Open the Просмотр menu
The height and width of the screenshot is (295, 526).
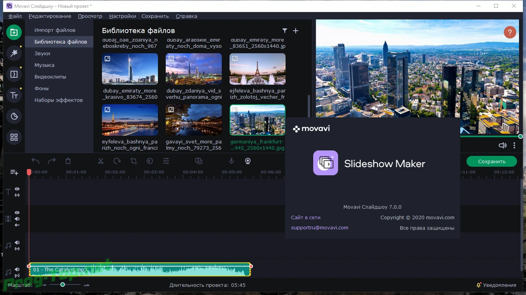(x=90, y=16)
